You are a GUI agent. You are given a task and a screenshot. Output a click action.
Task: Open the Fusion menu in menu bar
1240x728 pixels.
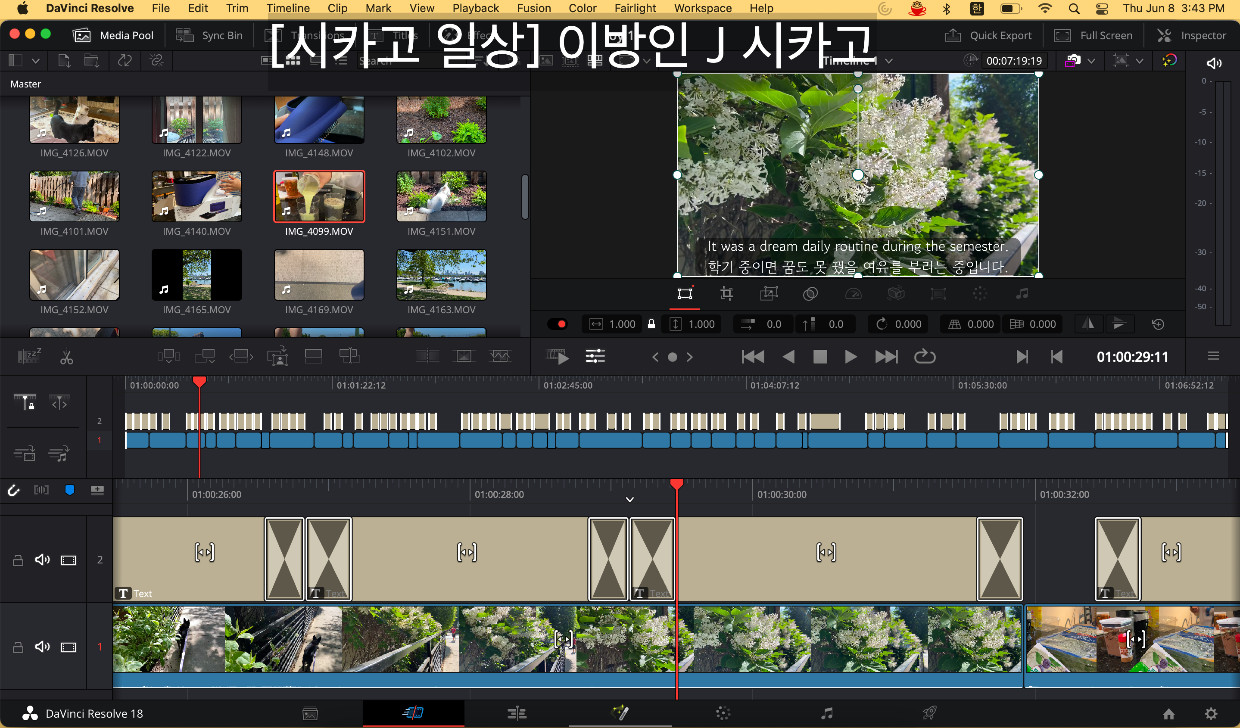[533, 8]
